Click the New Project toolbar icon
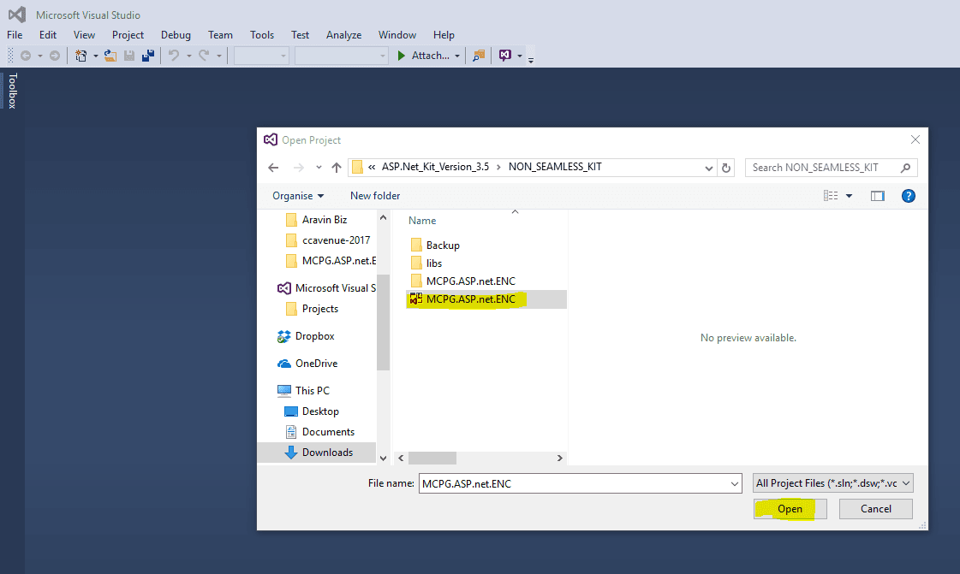The width and height of the screenshot is (960, 574). pos(80,56)
